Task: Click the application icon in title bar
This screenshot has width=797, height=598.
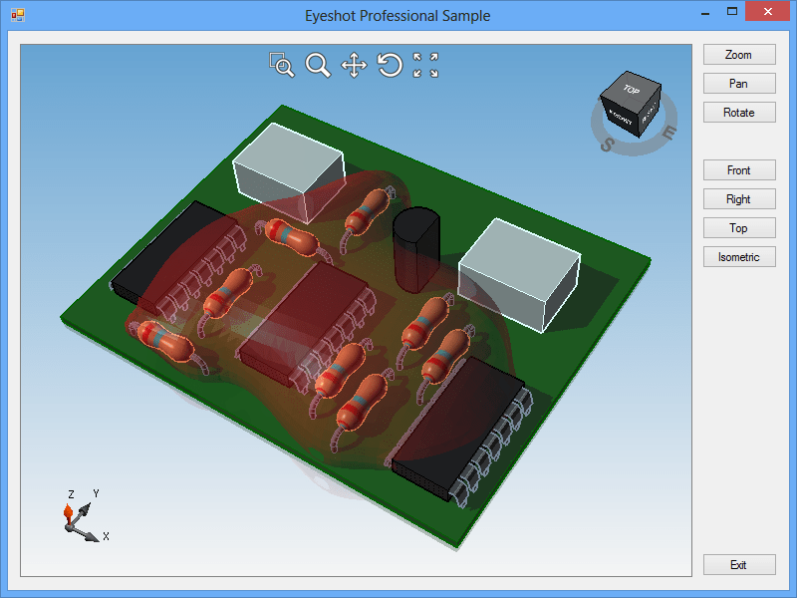Action: [x=17, y=15]
